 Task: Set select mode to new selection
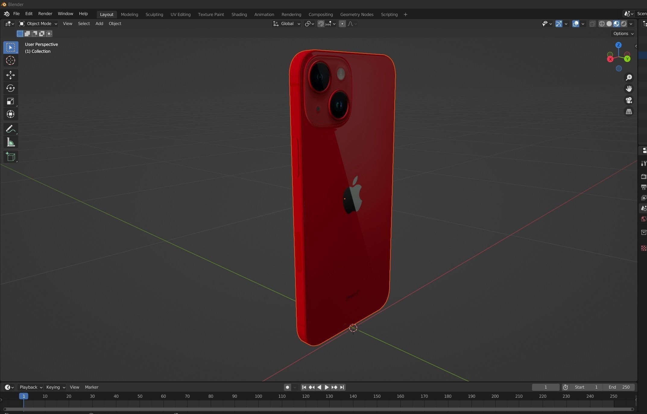click(x=20, y=33)
